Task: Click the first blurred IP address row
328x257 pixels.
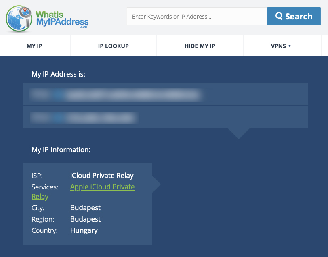Action: [x=165, y=94]
